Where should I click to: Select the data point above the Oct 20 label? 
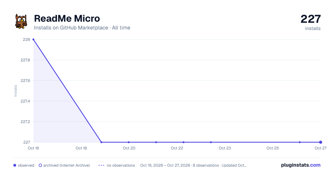click(129, 142)
